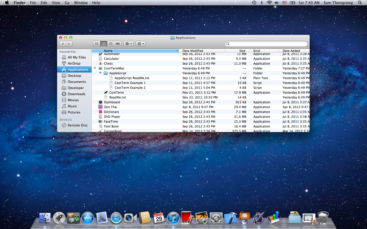367x229 pixels.
Task: Open the Help menu
Action: point(96,3)
